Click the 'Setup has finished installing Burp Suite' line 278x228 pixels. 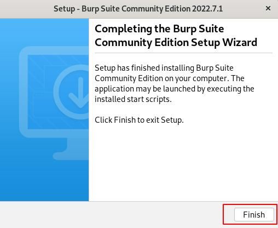point(164,68)
